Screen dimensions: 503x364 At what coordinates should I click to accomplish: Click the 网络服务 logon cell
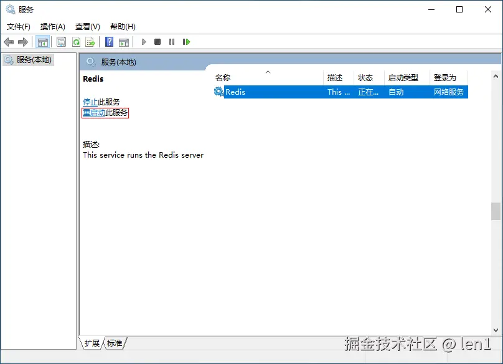[x=449, y=92]
